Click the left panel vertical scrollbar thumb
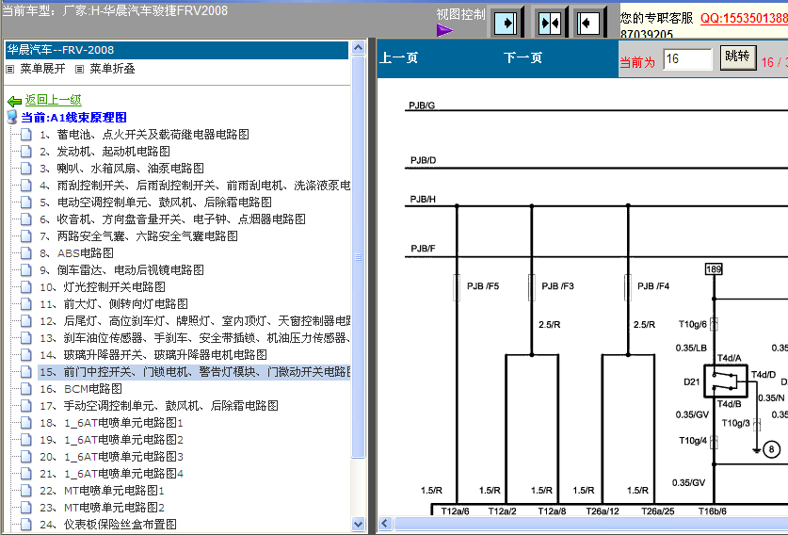The image size is (788, 535). 359,257
